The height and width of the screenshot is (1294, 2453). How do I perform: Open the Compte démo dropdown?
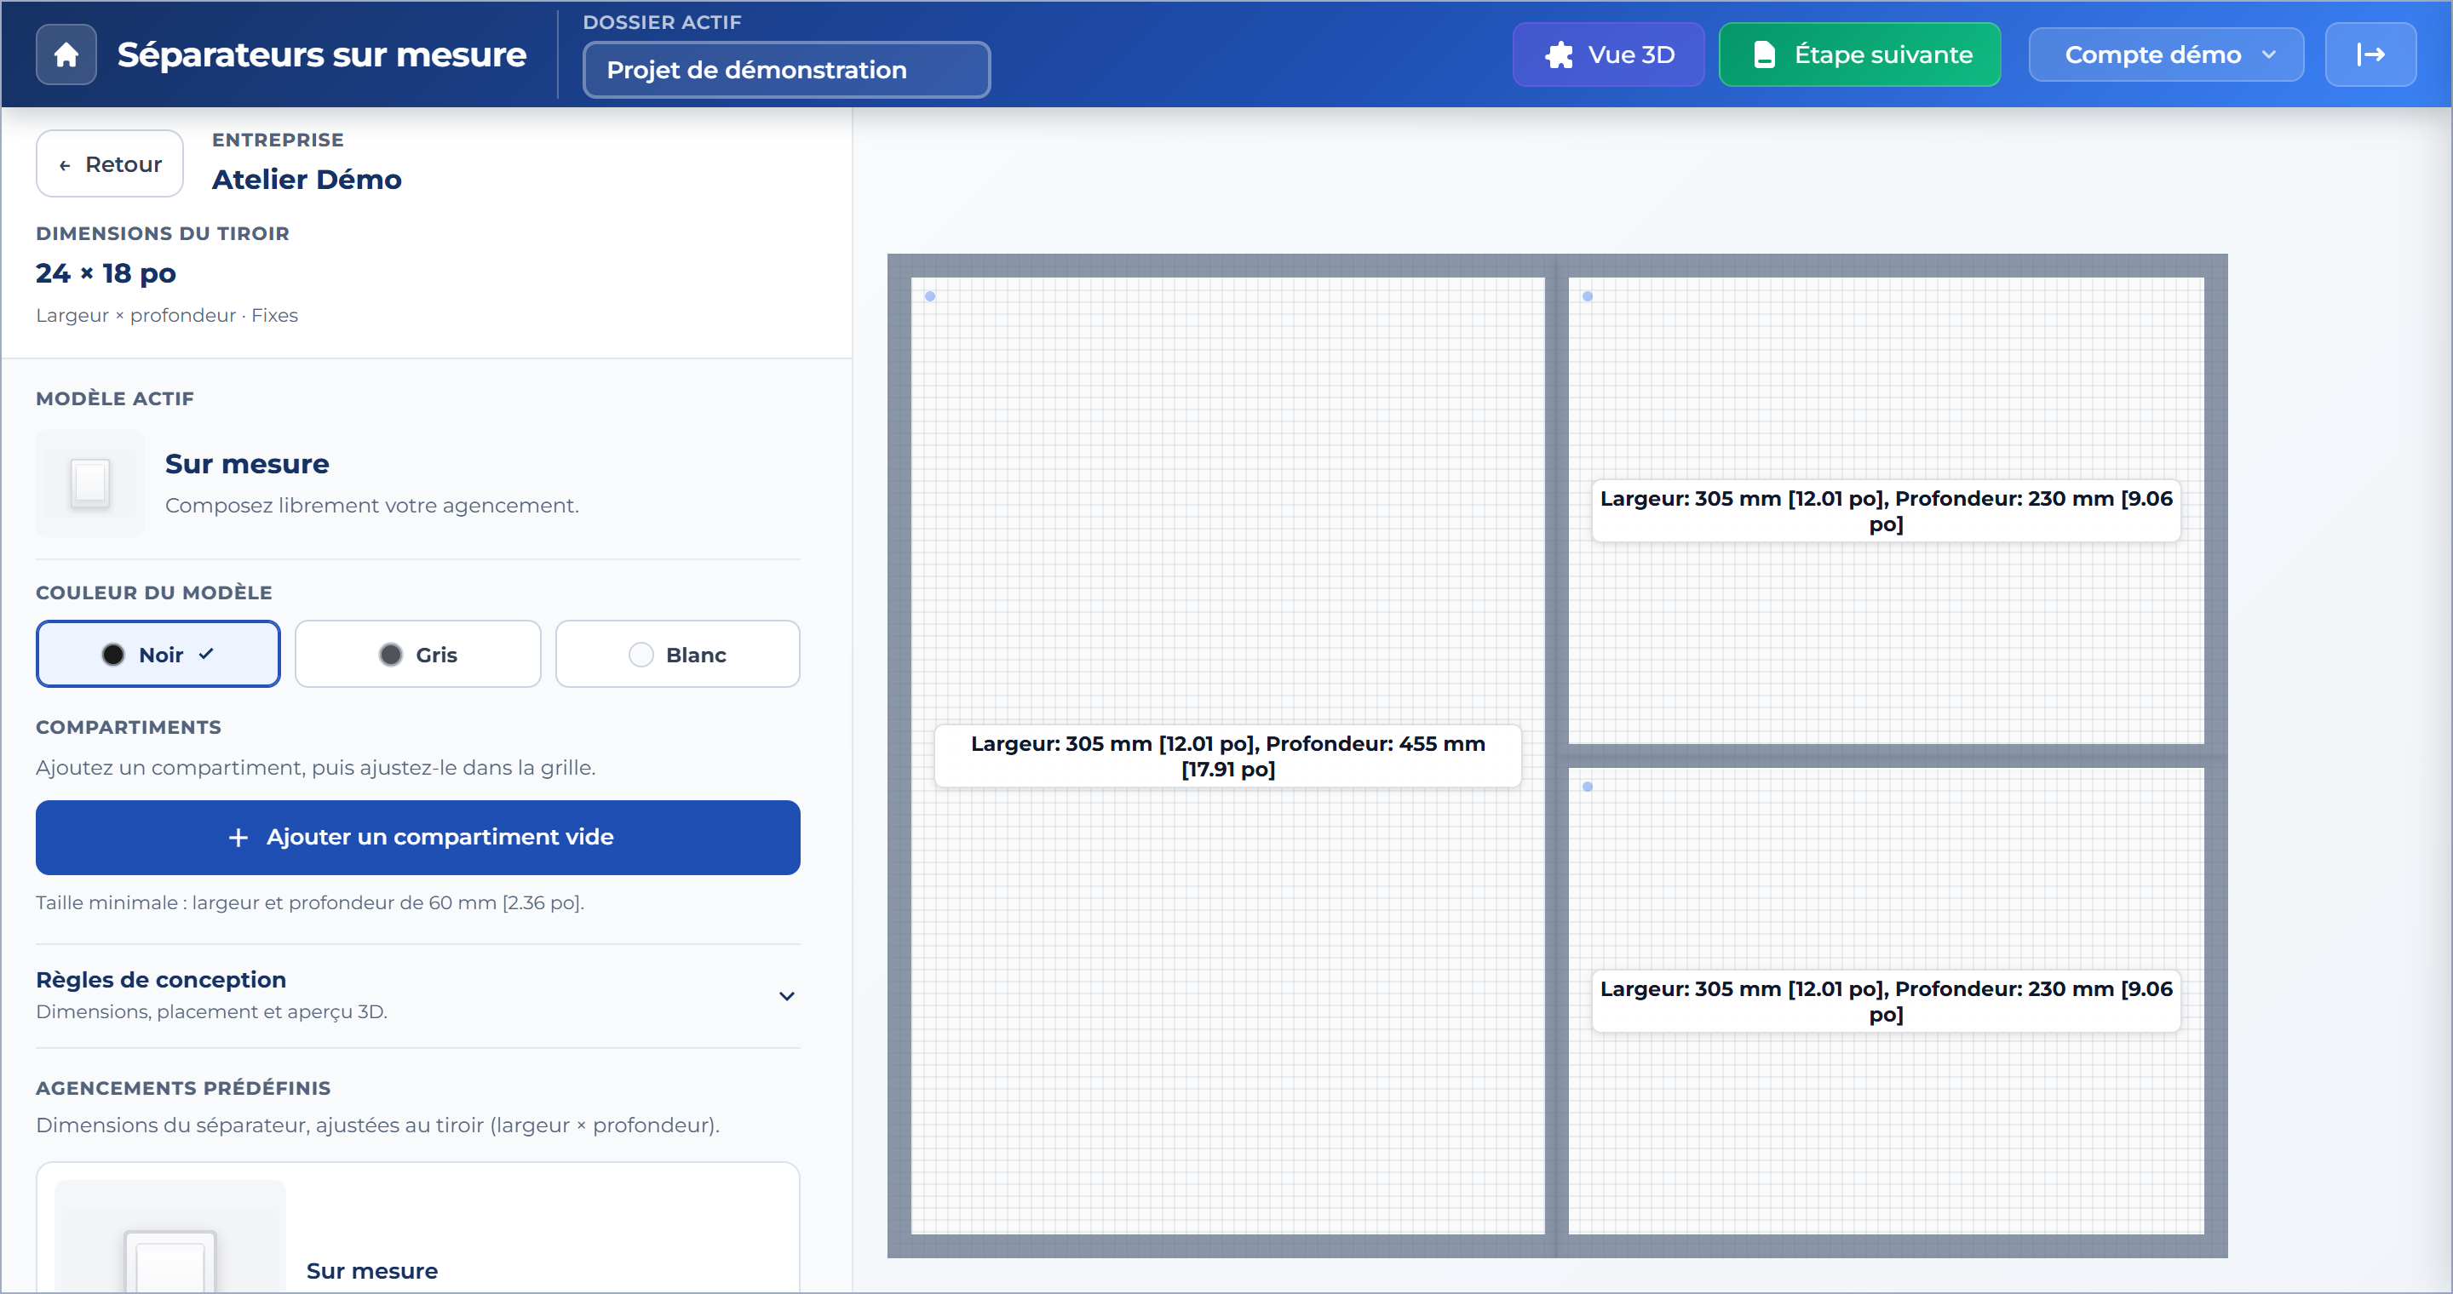point(2165,54)
